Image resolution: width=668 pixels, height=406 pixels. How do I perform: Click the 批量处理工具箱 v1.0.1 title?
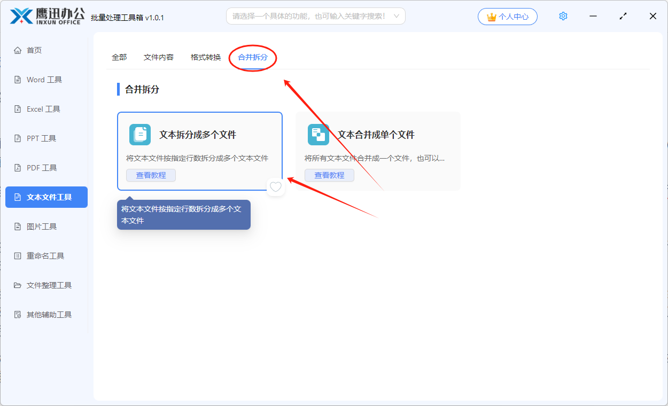tap(127, 18)
